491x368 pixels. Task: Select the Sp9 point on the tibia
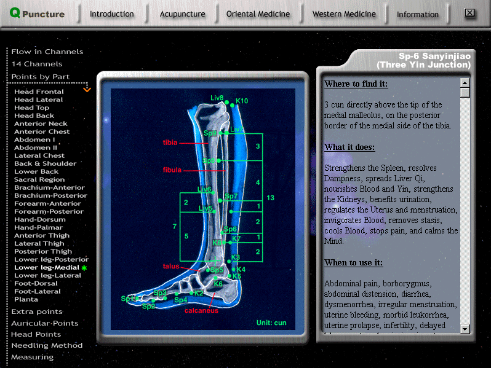[x=219, y=133]
